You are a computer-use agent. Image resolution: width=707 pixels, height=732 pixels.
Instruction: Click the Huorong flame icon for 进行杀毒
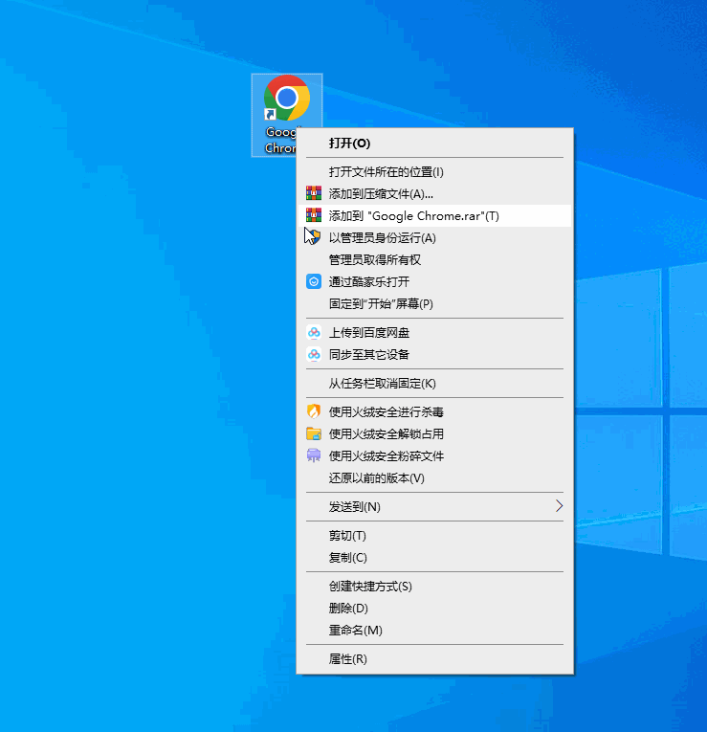pyautogui.click(x=313, y=411)
